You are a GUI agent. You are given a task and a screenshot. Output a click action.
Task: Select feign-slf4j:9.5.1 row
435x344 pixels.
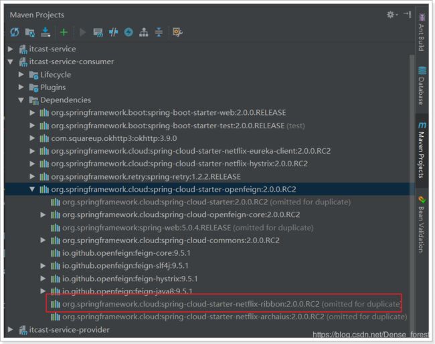[x=207, y=266]
